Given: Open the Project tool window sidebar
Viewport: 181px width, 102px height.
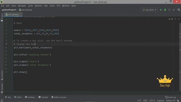Looking at the screenshot, I should (x=2, y=17).
